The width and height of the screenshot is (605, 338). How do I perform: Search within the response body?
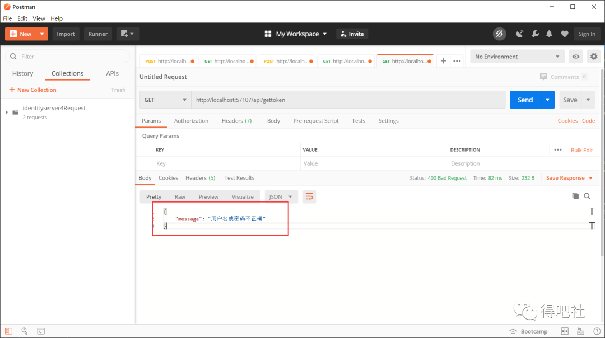coord(587,196)
